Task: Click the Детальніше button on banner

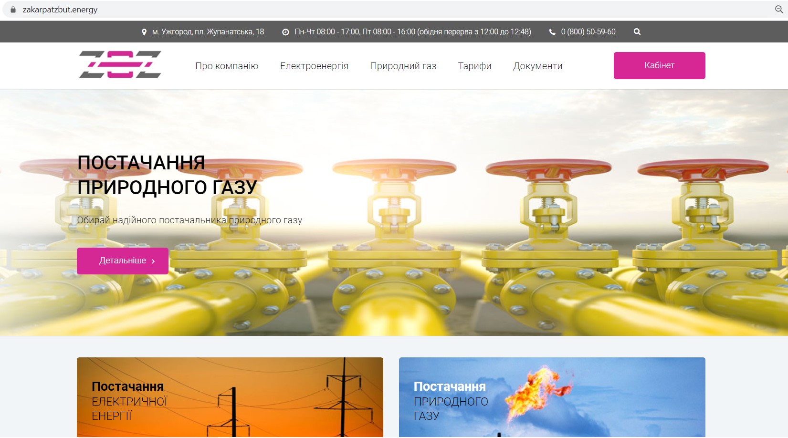Action: click(x=123, y=261)
